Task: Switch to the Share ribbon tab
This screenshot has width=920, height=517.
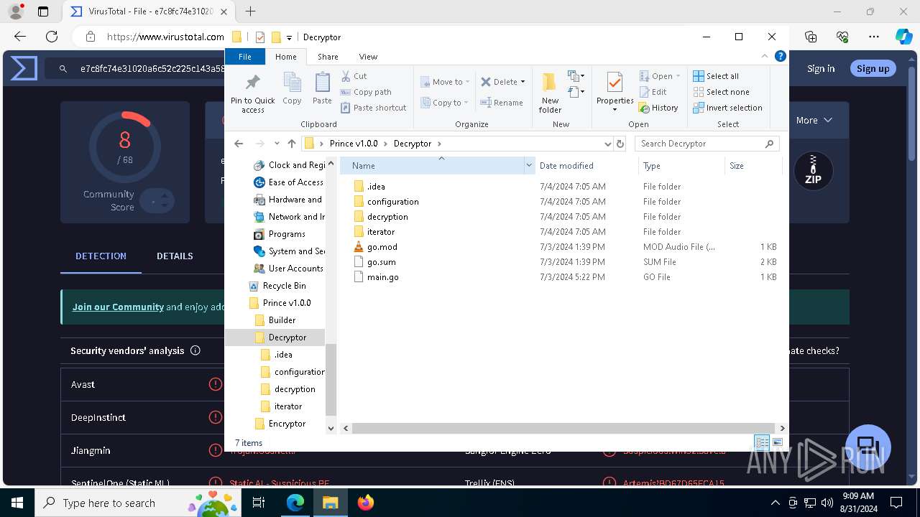Action: 328,57
